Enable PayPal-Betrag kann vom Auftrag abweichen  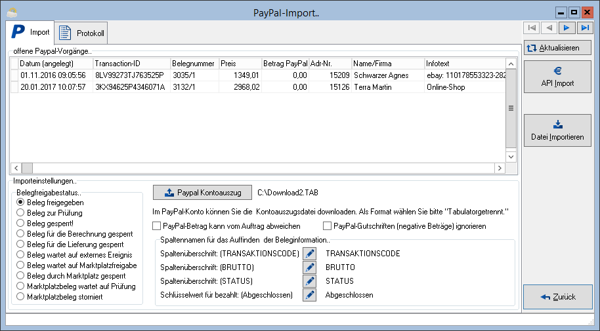(226, 226)
